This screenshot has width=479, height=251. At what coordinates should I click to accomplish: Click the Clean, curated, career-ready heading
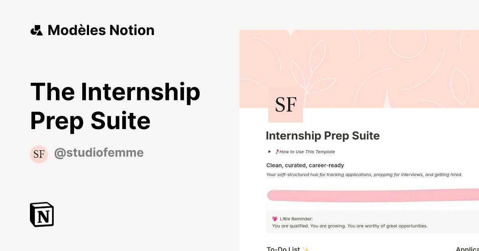(305, 165)
